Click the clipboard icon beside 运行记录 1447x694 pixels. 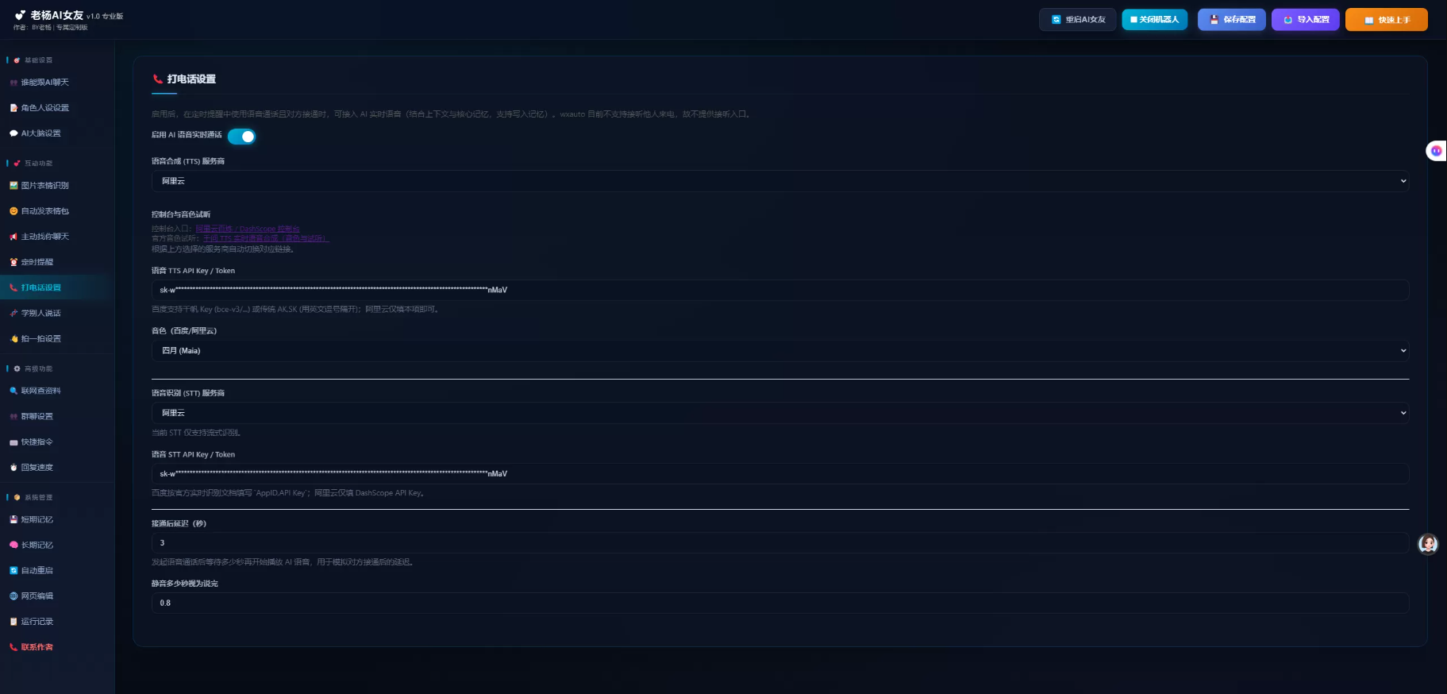pyautogui.click(x=13, y=622)
